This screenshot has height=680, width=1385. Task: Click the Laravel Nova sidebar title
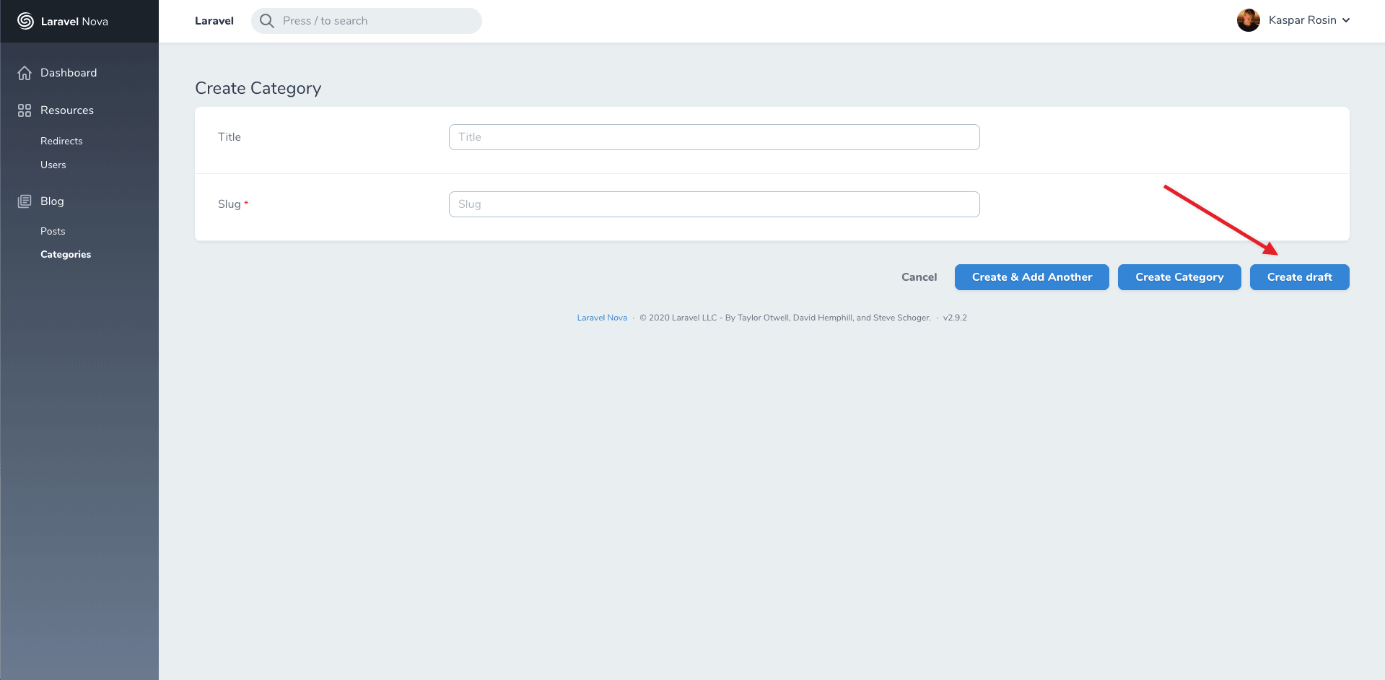(x=74, y=22)
